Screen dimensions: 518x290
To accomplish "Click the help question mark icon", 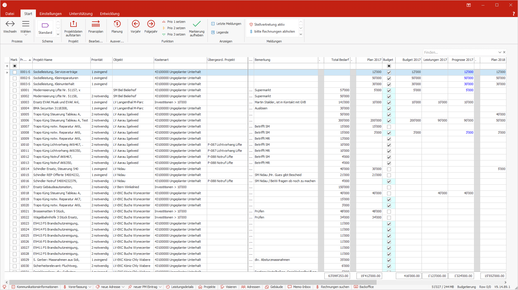I will click(x=514, y=14).
